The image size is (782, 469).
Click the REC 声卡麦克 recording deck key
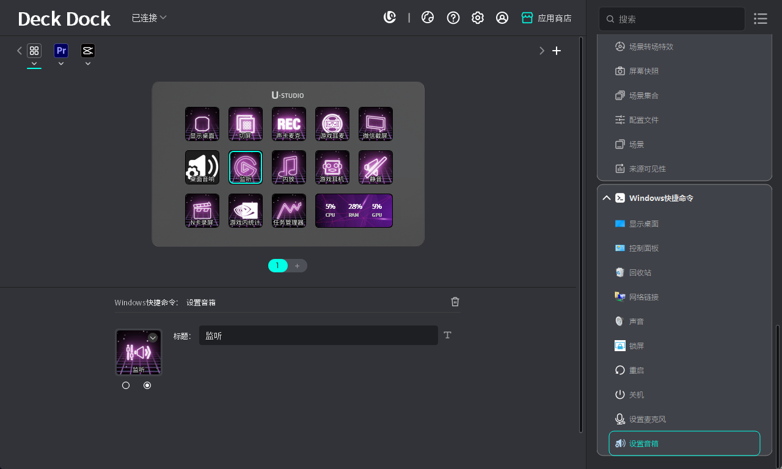coord(288,124)
